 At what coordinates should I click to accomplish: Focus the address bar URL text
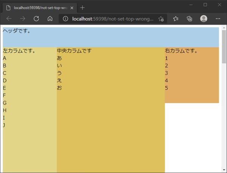coord(113,19)
